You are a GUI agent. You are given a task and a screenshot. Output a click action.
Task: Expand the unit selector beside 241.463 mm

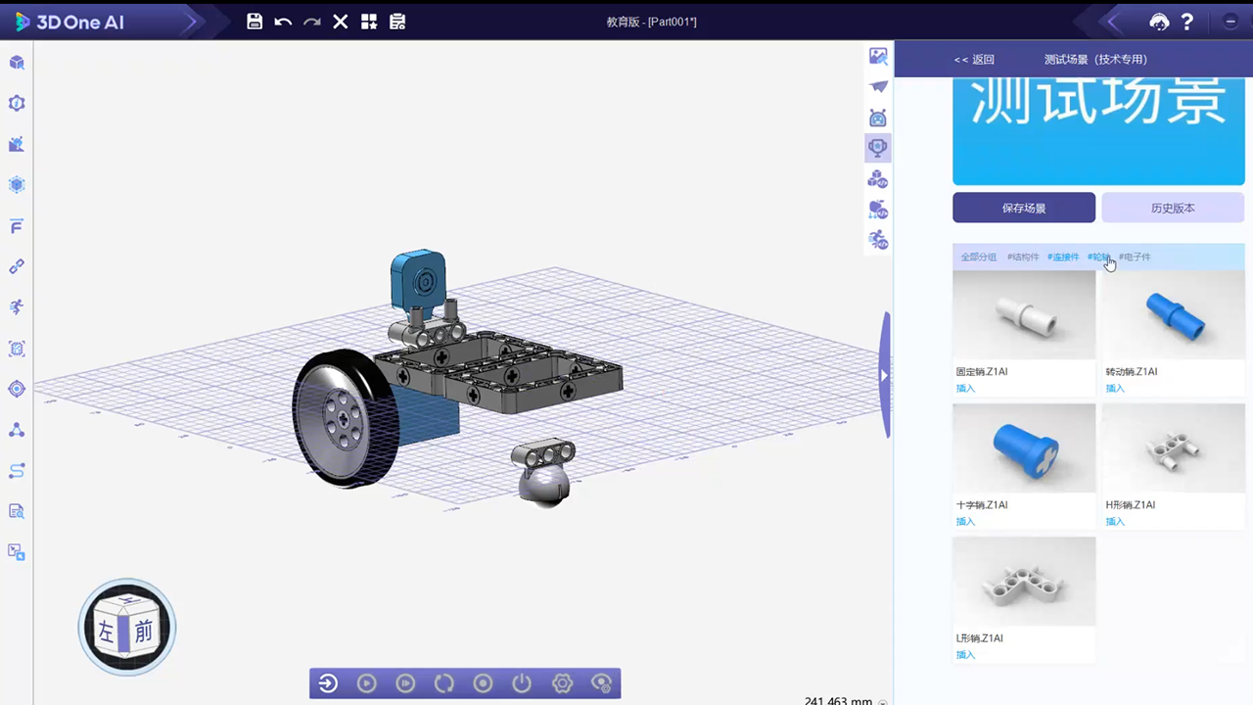[x=881, y=701]
